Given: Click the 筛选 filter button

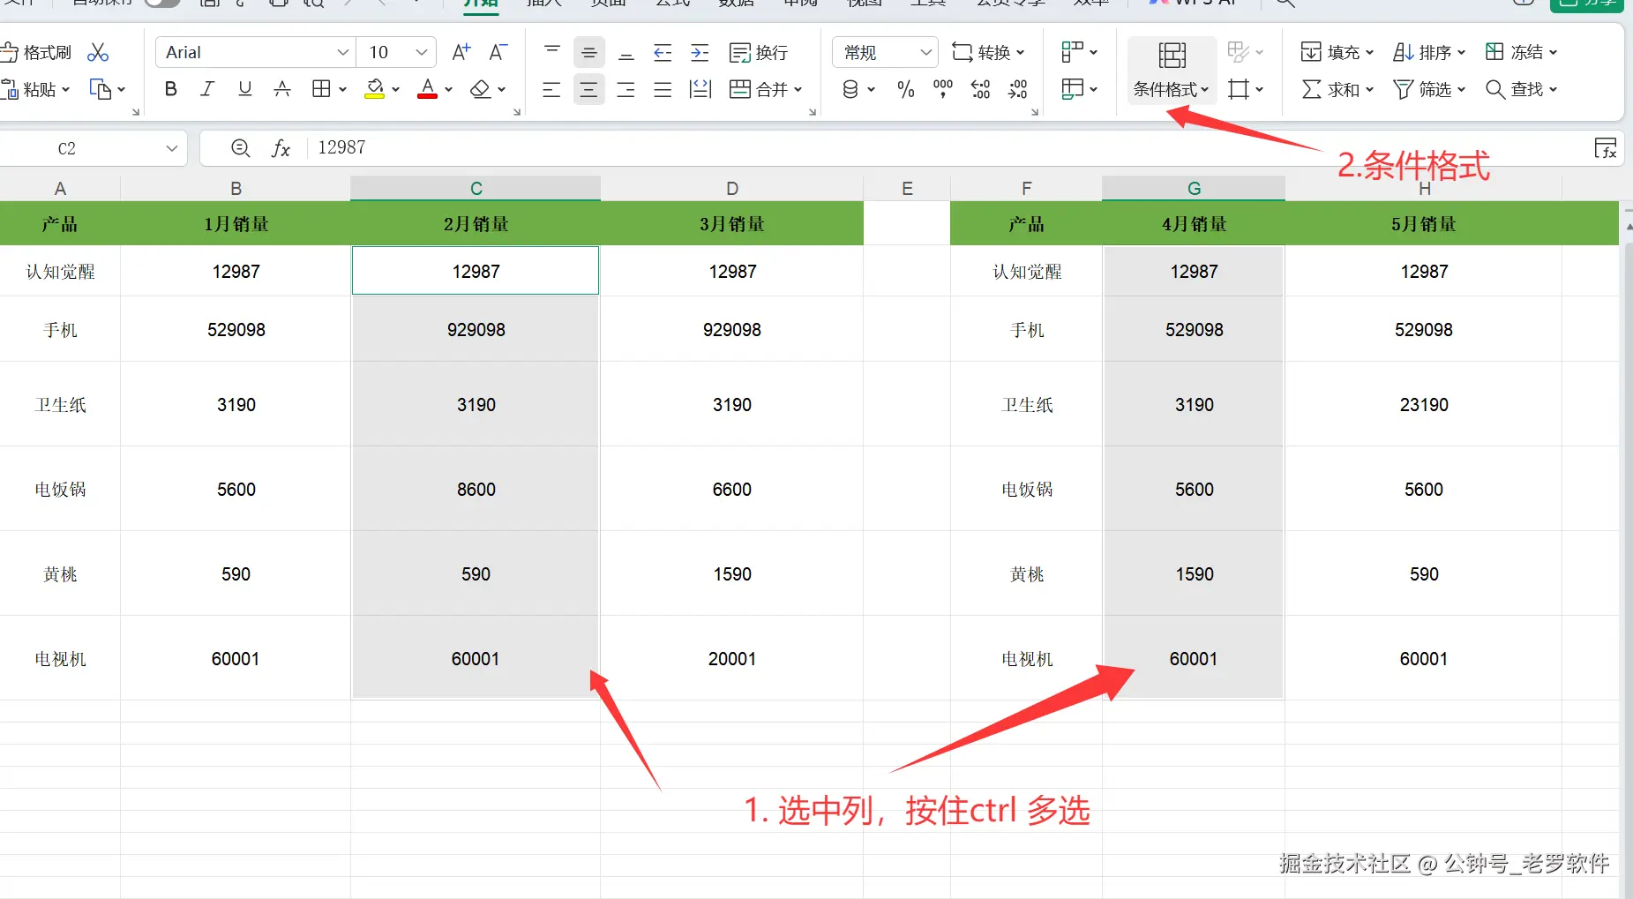Looking at the screenshot, I should (x=1428, y=89).
